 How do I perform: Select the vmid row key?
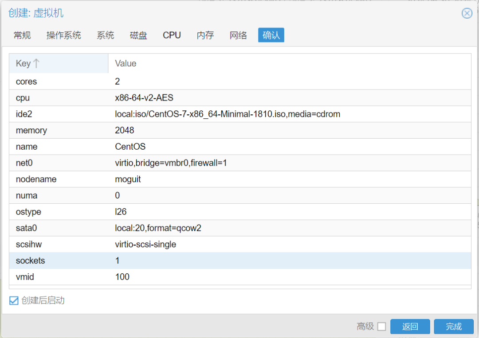coord(25,277)
